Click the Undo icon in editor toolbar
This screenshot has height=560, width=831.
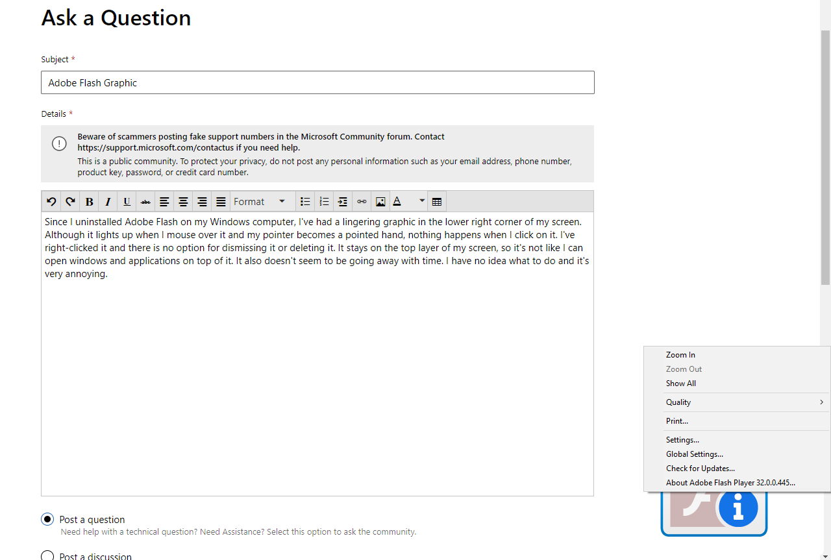[x=51, y=202]
